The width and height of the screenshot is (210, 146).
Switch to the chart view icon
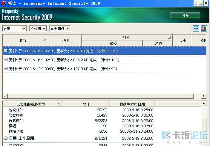tap(204, 29)
